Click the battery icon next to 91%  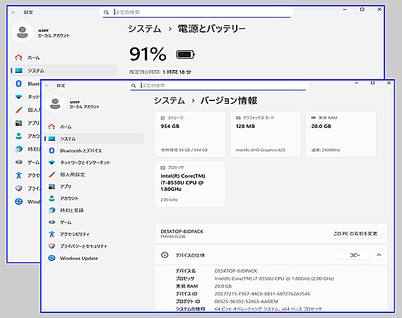(x=186, y=54)
